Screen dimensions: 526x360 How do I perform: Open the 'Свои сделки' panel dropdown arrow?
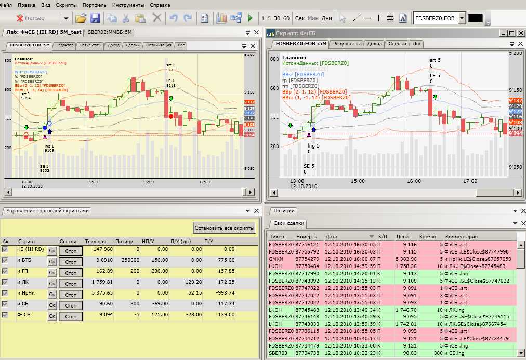tap(515, 223)
